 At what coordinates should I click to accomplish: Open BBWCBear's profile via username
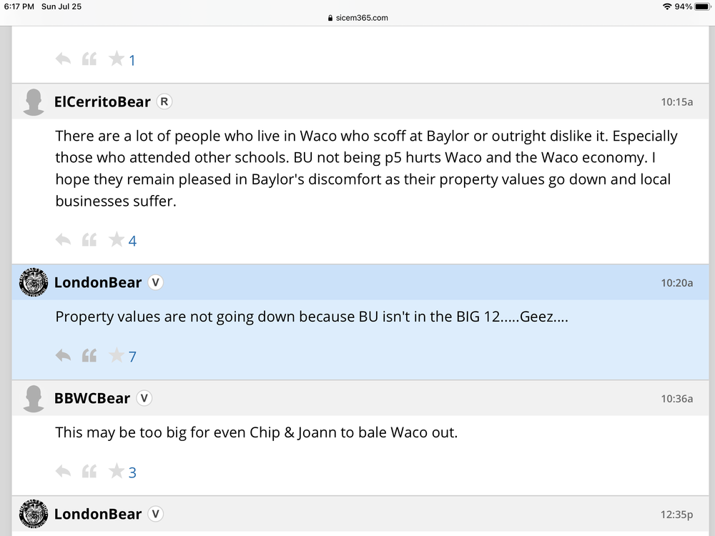pyautogui.click(x=92, y=398)
